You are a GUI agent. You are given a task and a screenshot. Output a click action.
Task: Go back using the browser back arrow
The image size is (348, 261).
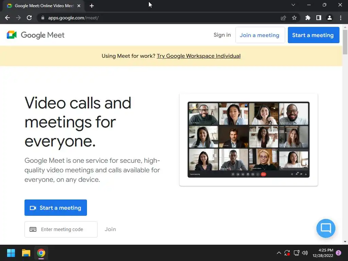(x=7, y=18)
